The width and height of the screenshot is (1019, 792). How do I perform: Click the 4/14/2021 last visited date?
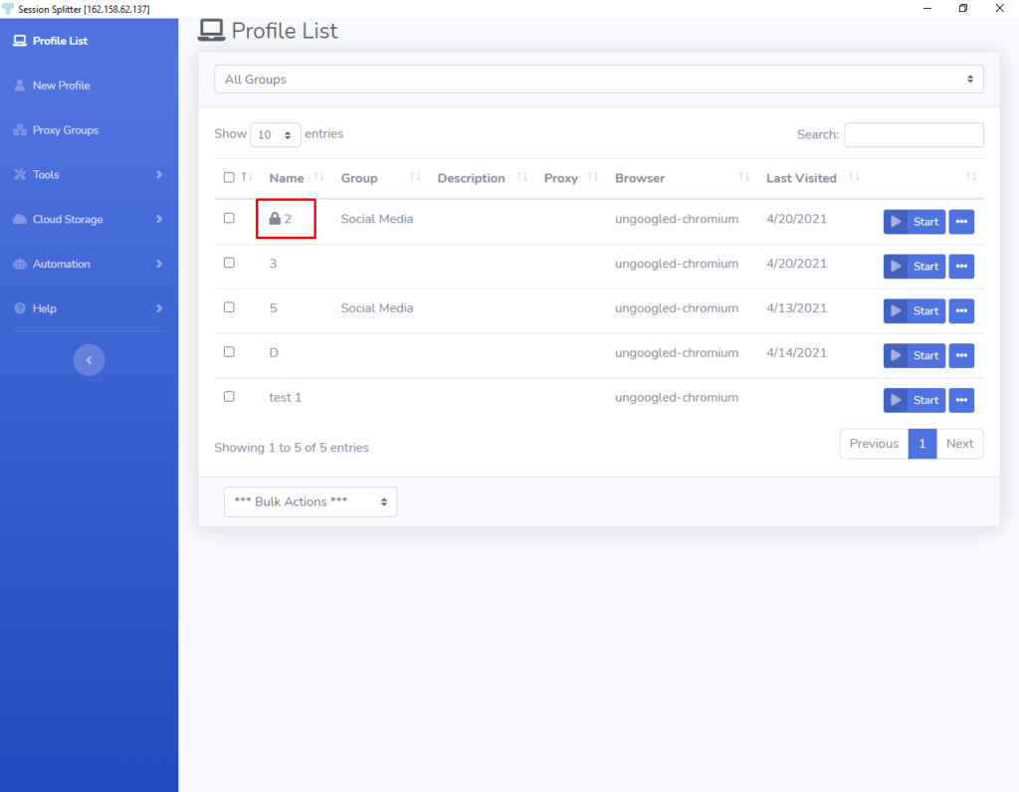point(796,353)
